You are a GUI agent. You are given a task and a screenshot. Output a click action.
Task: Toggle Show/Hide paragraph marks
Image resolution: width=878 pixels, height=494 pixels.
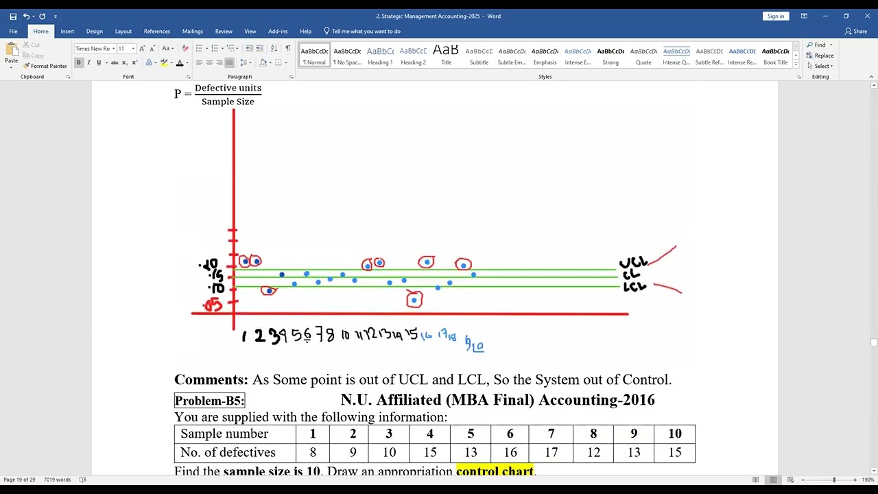coord(287,49)
